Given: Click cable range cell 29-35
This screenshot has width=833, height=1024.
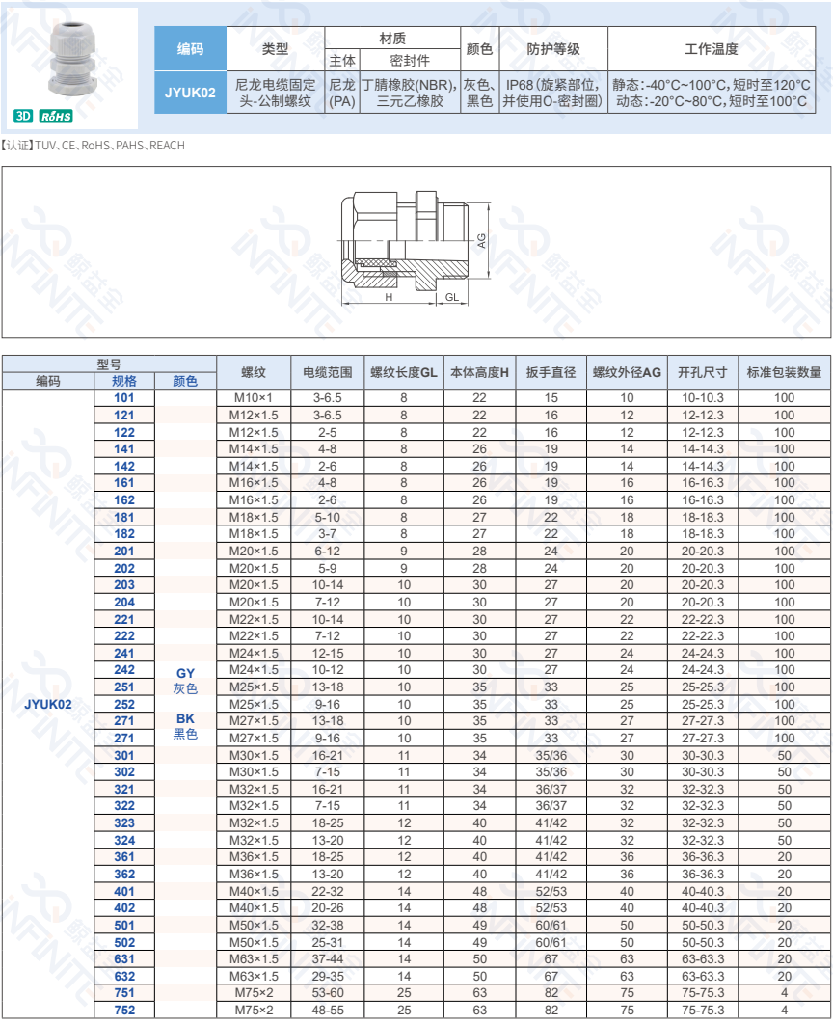Looking at the screenshot, I should (327, 976).
